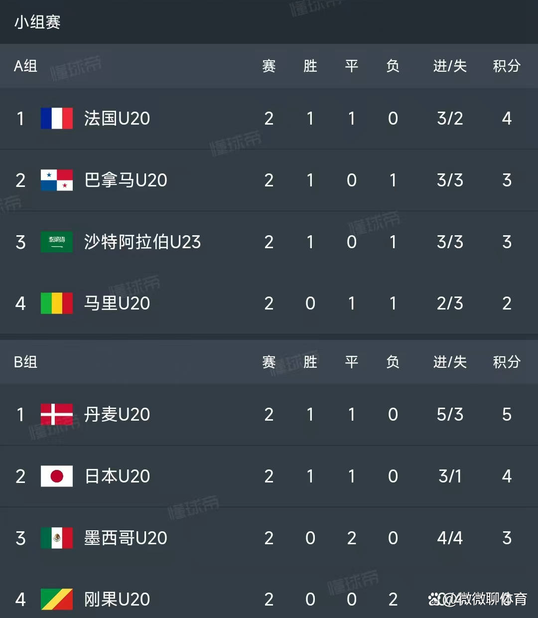538x618 pixels.
Task: Open 巴拿马U20 team page
Action: click(126, 180)
